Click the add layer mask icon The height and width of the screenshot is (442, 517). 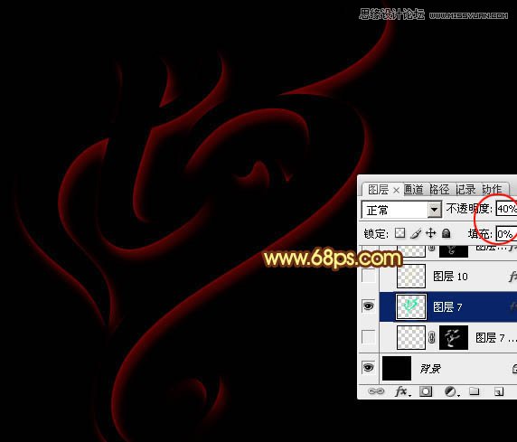(x=426, y=391)
